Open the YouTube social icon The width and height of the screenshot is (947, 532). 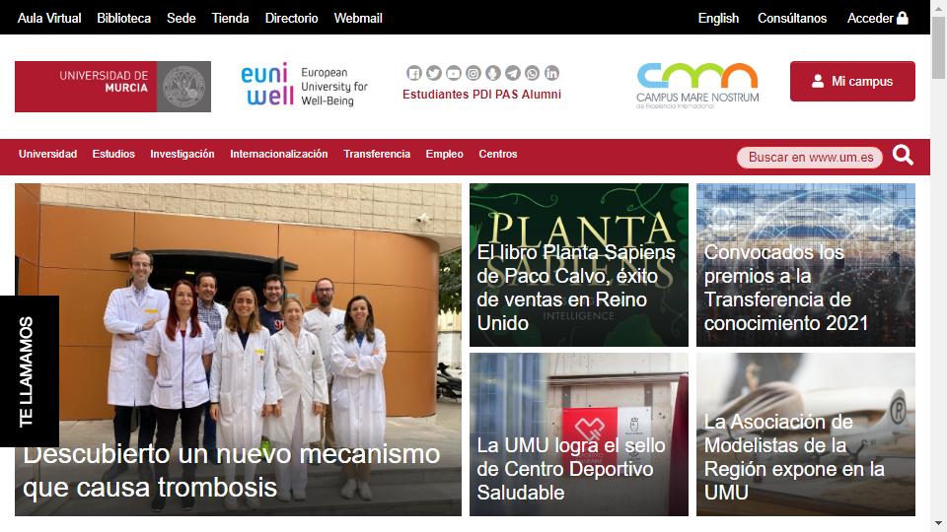point(454,73)
